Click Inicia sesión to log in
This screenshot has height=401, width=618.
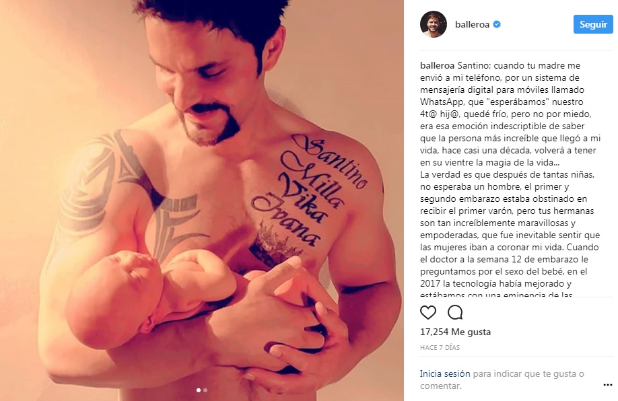click(x=445, y=373)
